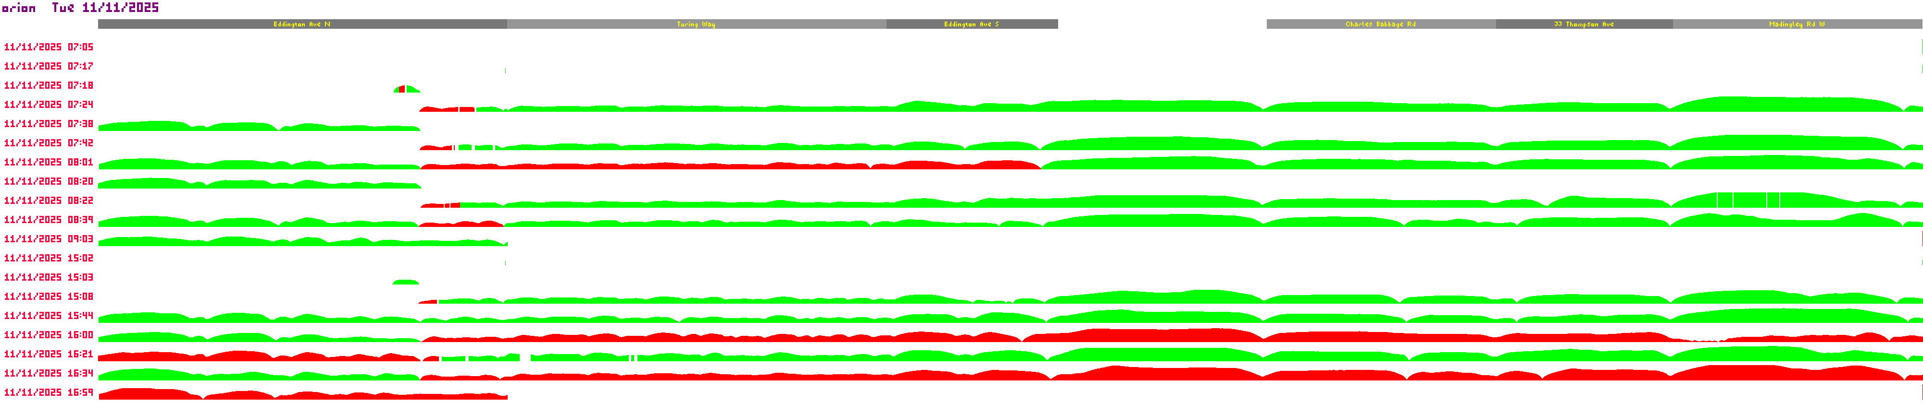Click the 08:22 journey timestamp
Viewport: 1923px width, 403px height.
tap(49, 201)
